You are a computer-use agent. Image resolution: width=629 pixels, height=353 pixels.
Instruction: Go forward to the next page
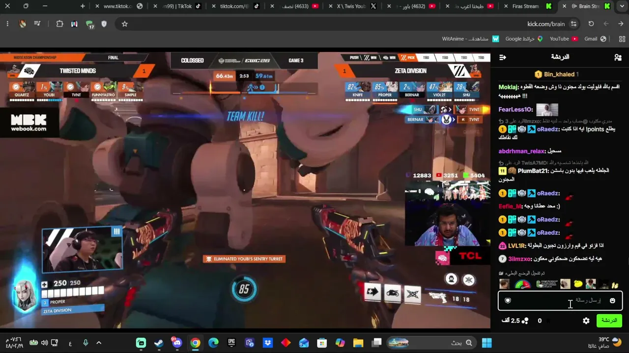606,24
